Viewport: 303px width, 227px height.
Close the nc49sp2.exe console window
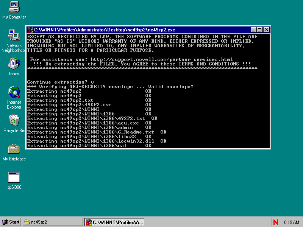tap(267, 30)
